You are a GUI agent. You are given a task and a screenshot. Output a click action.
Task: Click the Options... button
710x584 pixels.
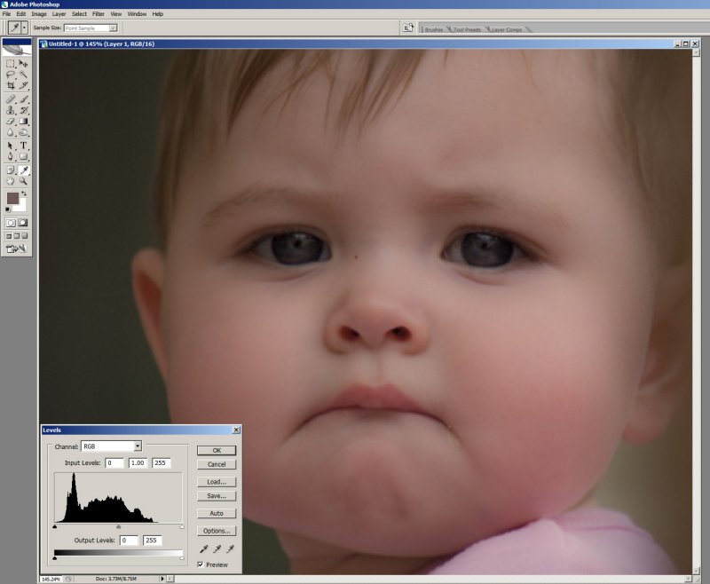217,531
